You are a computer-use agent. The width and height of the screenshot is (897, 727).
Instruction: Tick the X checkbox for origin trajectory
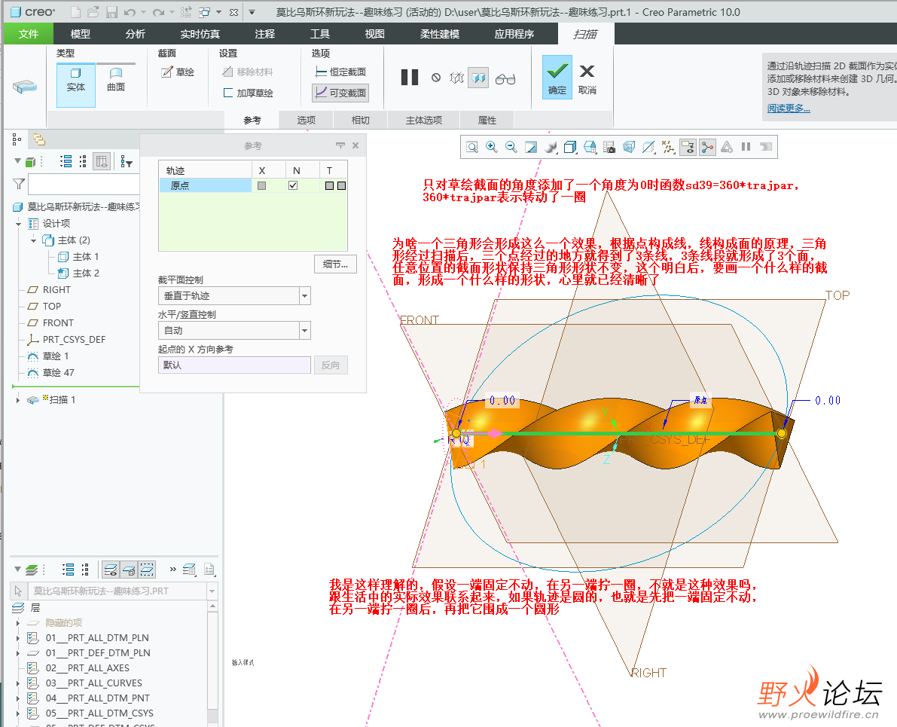(261, 185)
